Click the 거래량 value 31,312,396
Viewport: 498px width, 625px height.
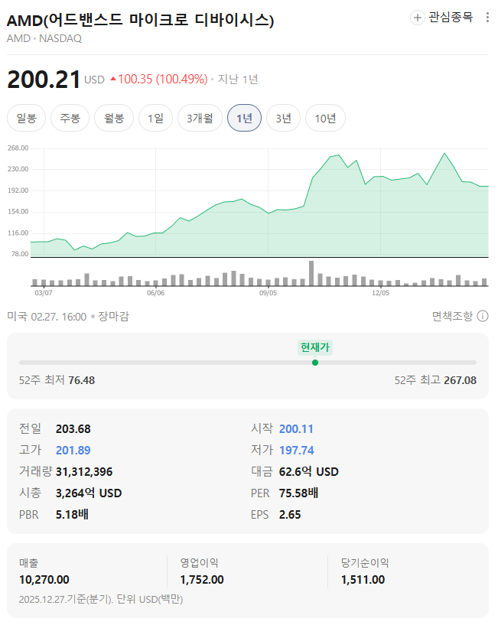point(84,472)
